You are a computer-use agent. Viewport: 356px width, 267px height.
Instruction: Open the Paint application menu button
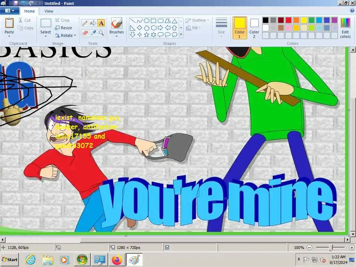click(x=9, y=11)
